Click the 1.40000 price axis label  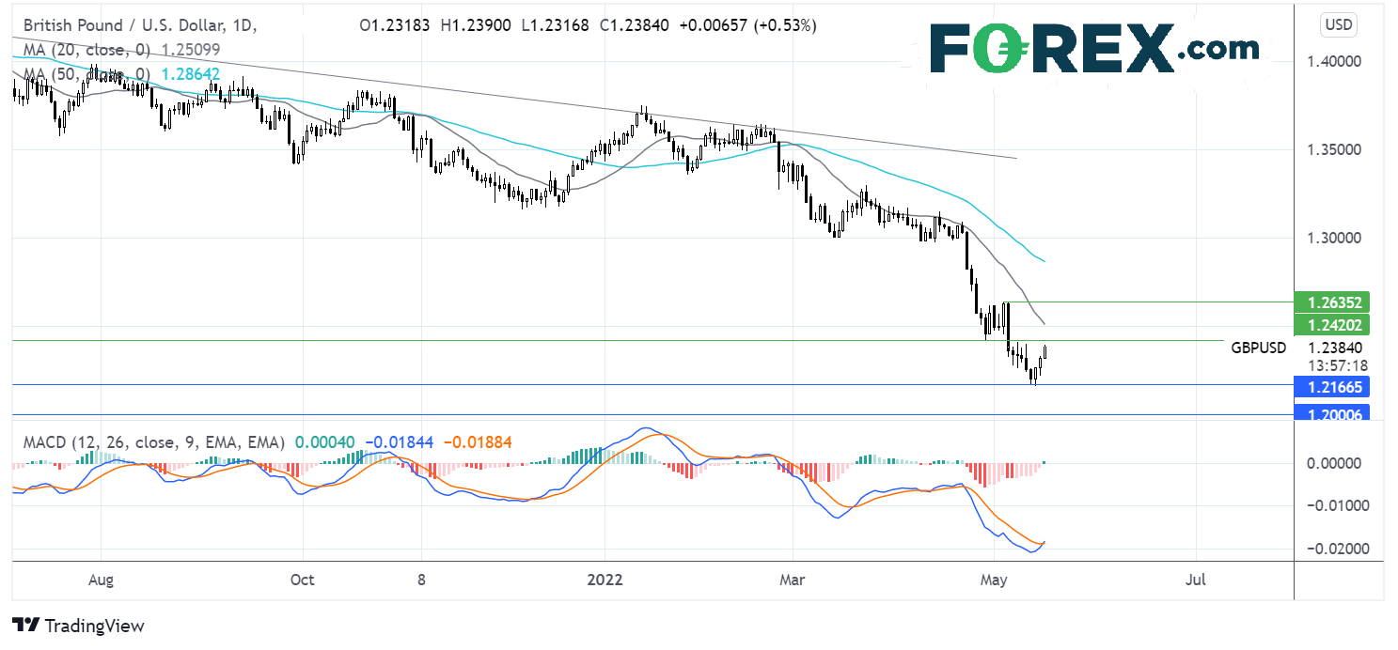pos(1335,62)
